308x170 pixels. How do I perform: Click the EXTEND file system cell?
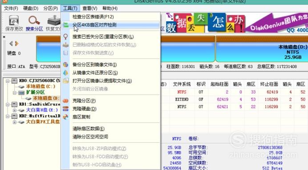pos(182,99)
